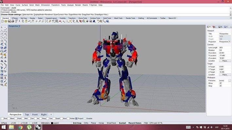The image size is (232, 130).
Task: Switch to the Top viewport tab
Action: pos(27,115)
